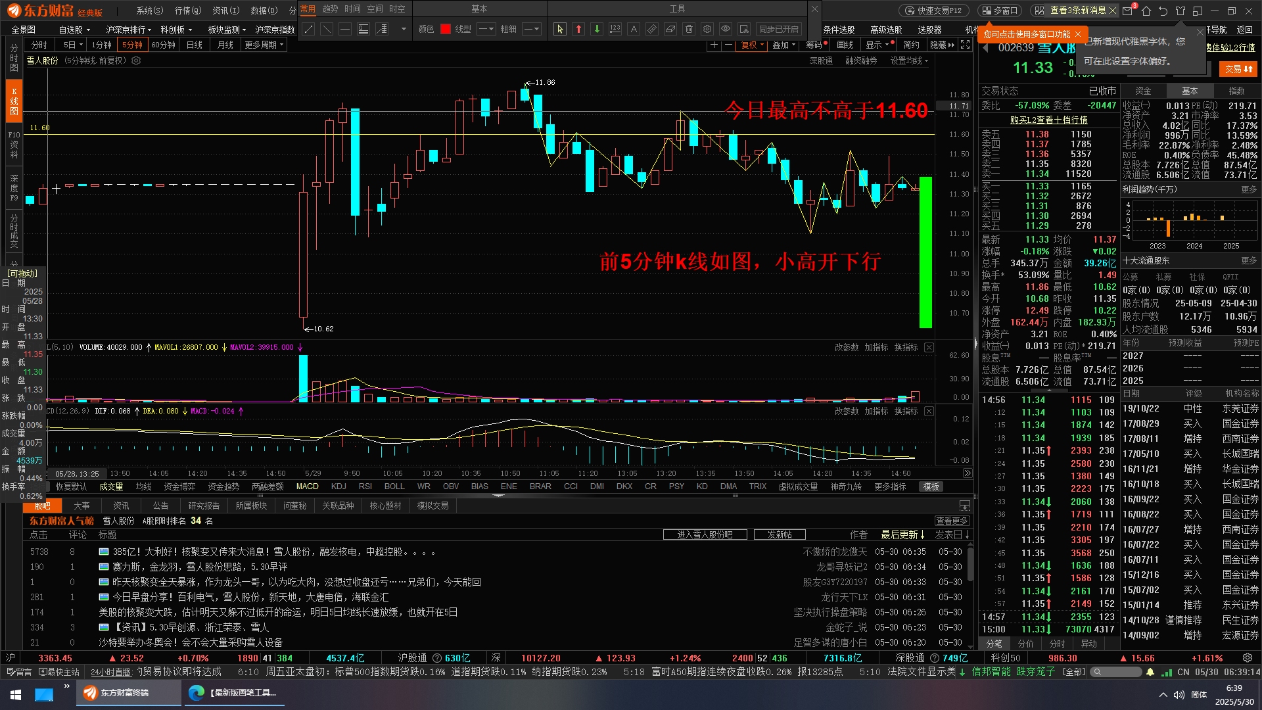
Task: Switch to 研究报告 tab
Action: 204,506
